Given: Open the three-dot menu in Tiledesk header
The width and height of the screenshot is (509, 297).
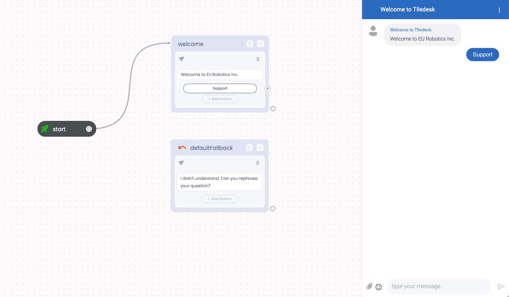Looking at the screenshot, I should pyautogui.click(x=499, y=10).
